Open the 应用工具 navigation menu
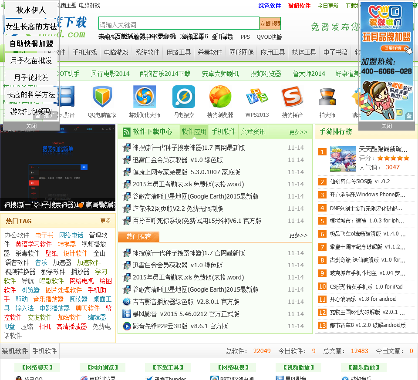Screen dimensions: 418x380 point(273,52)
